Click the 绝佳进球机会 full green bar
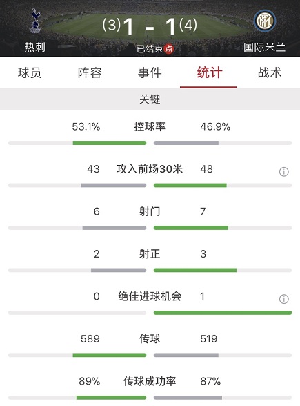Viewport: 300px width, 406px height. point(223,313)
